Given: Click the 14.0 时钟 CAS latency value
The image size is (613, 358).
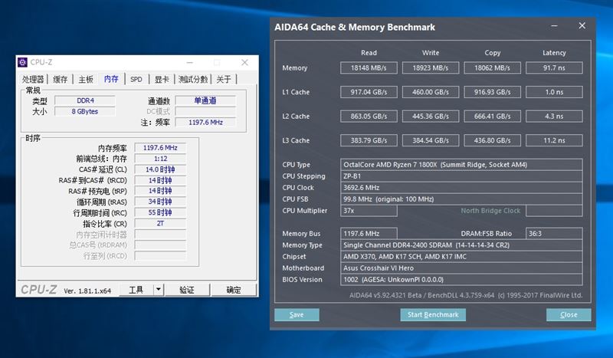Looking at the screenshot, I should [160, 169].
